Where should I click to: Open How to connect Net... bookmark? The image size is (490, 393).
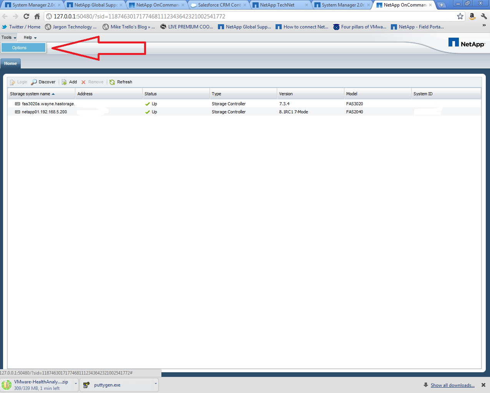click(x=302, y=27)
